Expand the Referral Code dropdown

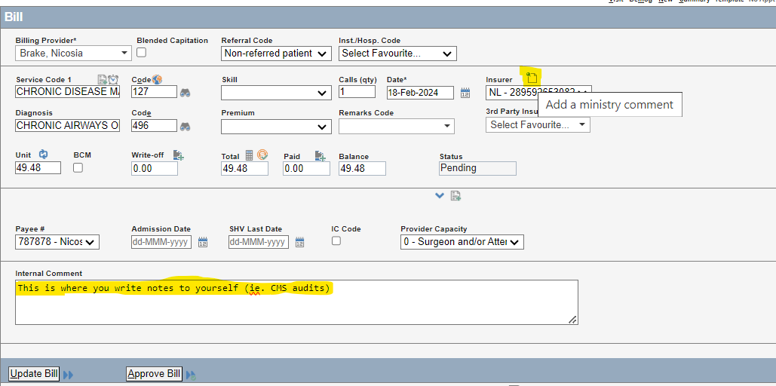coord(276,54)
